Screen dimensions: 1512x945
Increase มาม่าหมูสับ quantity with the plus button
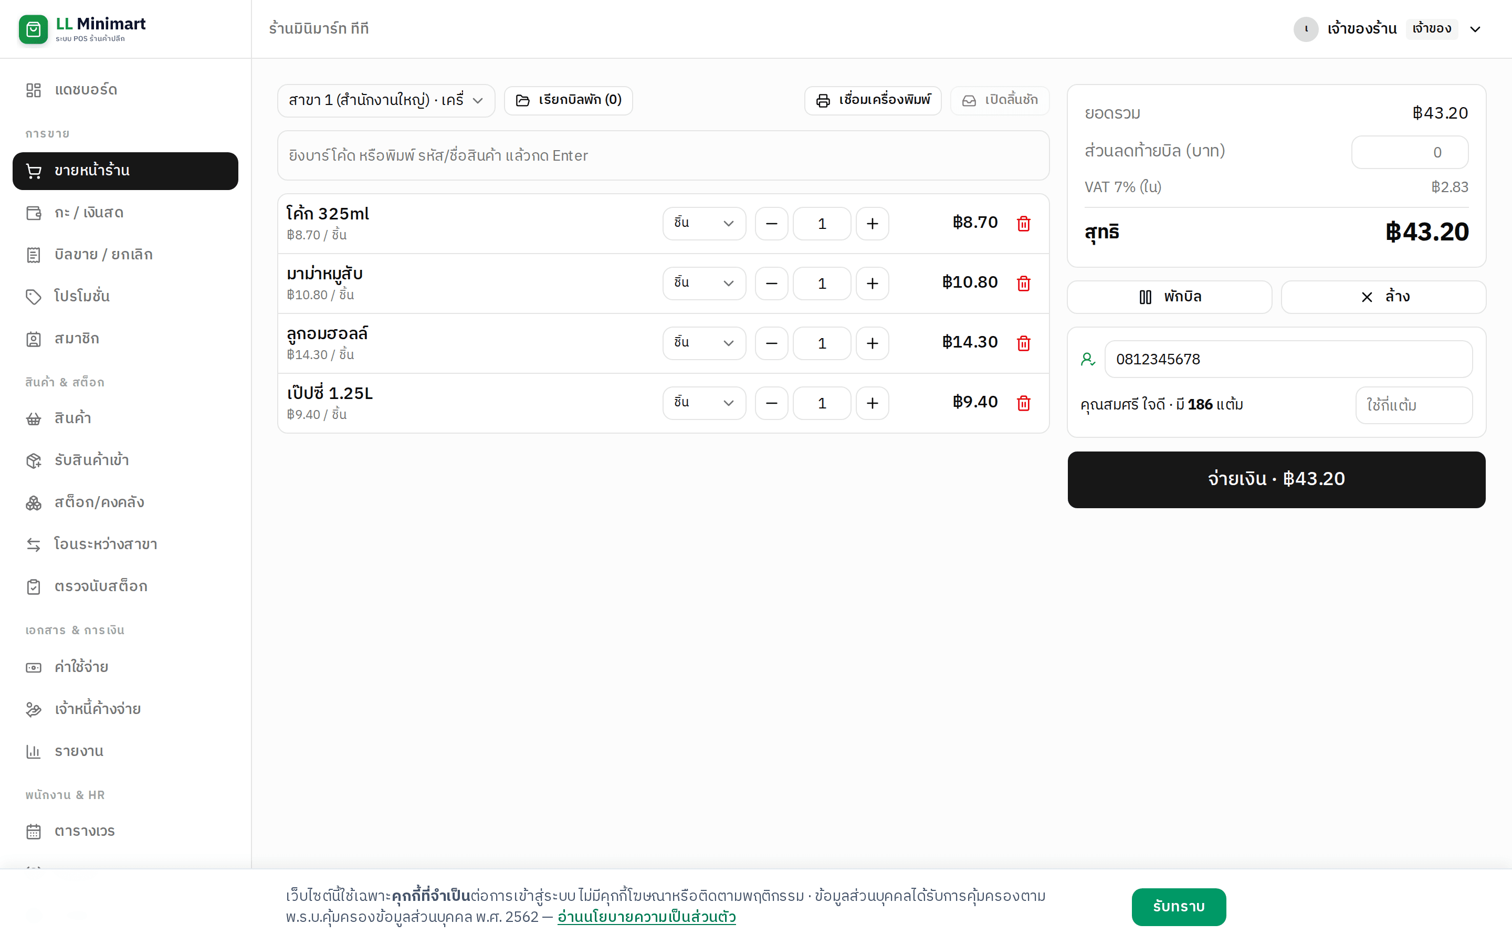coord(872,283)
